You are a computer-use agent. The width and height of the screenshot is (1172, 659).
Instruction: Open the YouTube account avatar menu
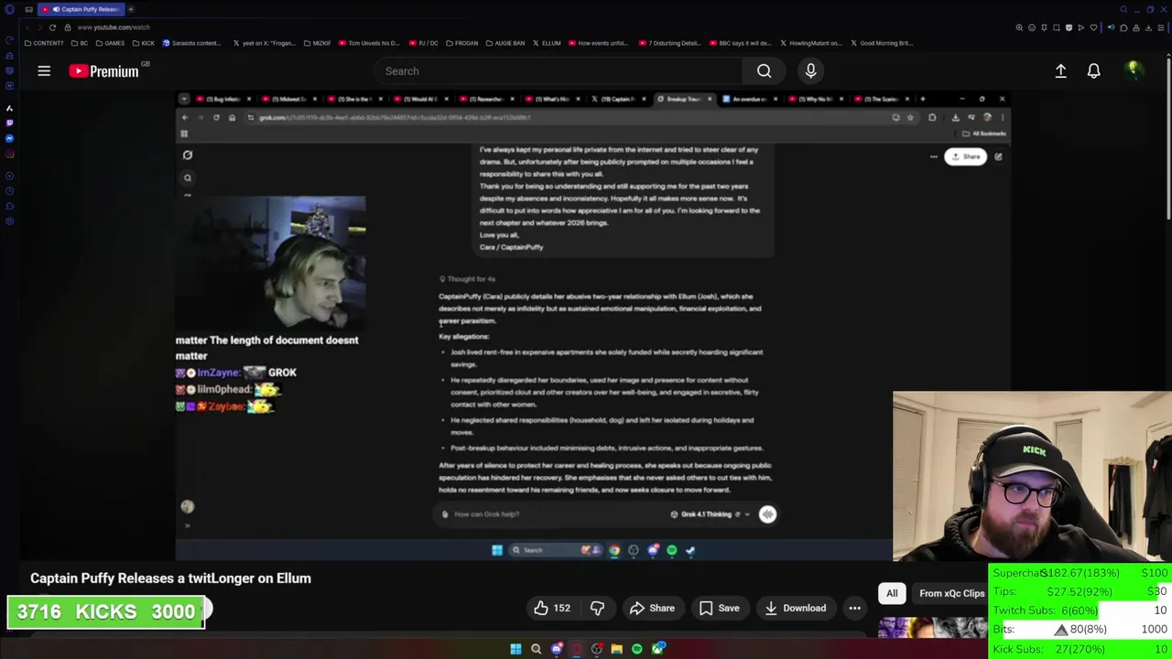tap(1133, 70)
